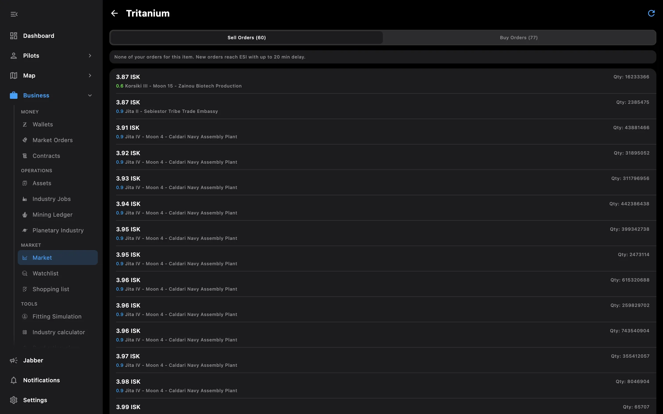Click the Jabber megaphone icon

pyautogui.click(x=14, y=360)
